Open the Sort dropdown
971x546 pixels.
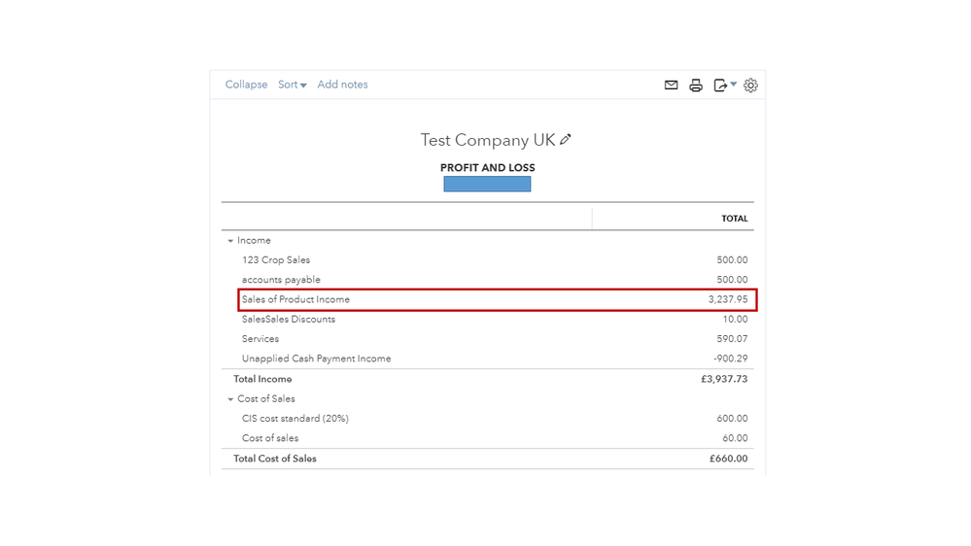click(x=292, y=85)
